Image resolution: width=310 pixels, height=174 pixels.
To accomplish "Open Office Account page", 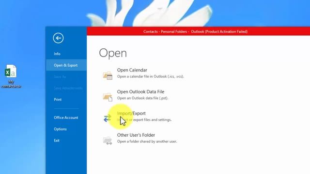I will click(66, 117).
